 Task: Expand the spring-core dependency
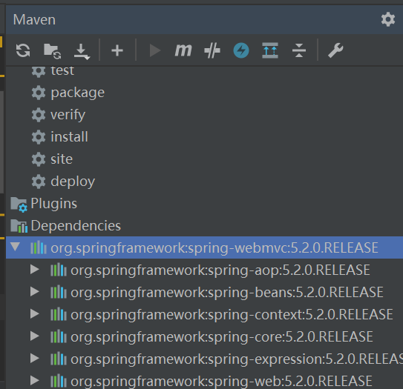click(34, 336)
